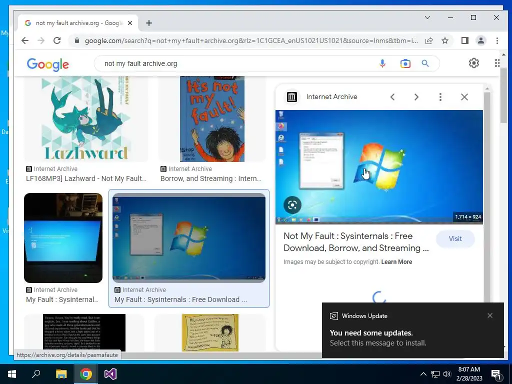Viewport: 512px width, 384px height.
Task: Open Visual Studio from the taskbar
Action: (110, 374)
